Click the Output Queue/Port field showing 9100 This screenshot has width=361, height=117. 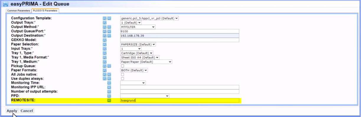point(180,31)
